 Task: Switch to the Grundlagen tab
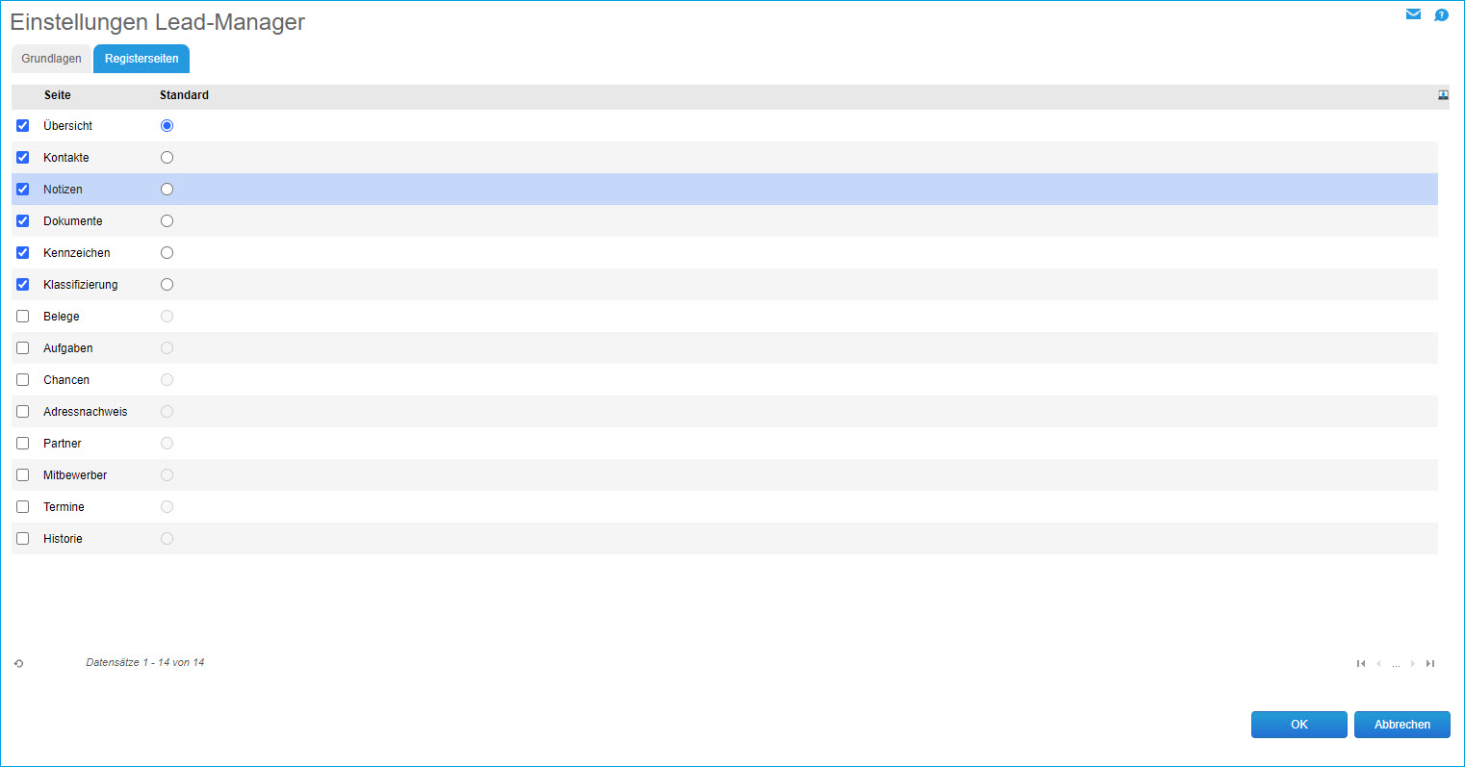tap(52, 59)
